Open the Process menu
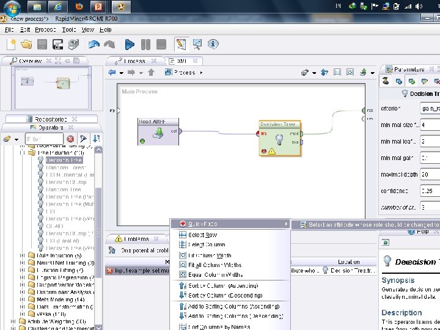The height and width of the screenshot is (330, 440). pos(45,29)
